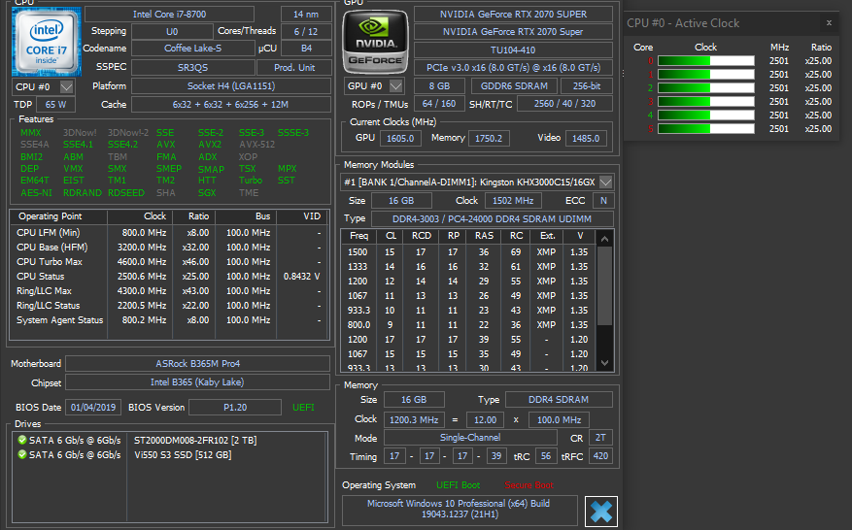The width and height of the screenshot is (852, 530).
Task: Close the CPU #0 Active Clock window
Action: click(829, 22)
